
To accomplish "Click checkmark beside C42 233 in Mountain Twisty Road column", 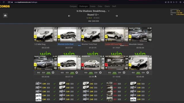I will coord(102,88).
